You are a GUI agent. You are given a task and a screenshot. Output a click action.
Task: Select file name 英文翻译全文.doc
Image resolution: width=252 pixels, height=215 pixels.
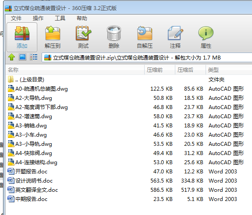36,190
